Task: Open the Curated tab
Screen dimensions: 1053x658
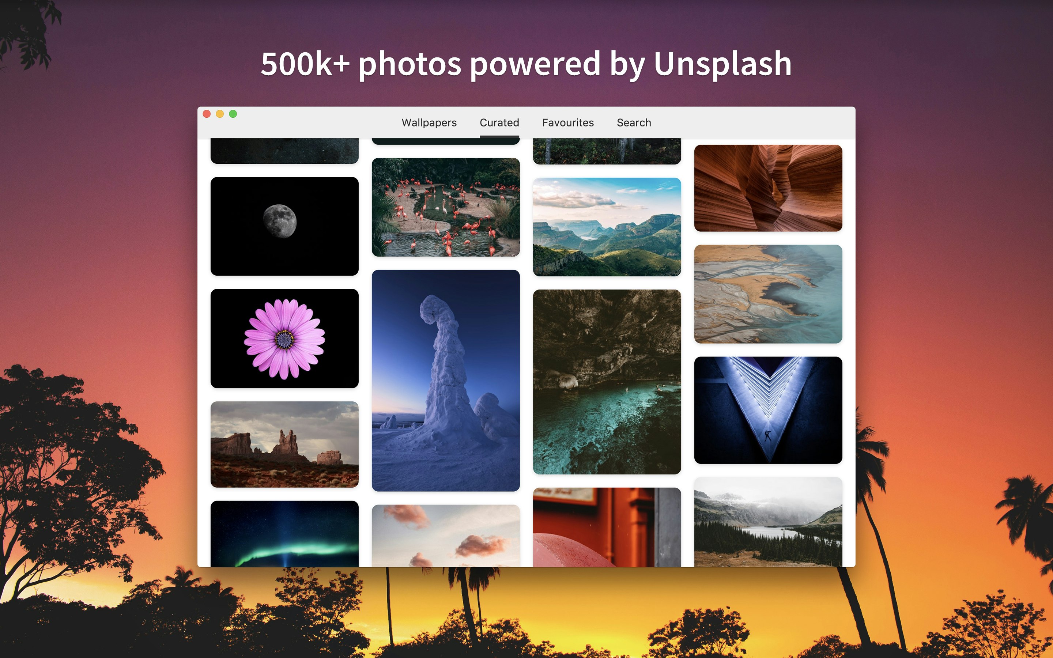Action: point(499,123)
